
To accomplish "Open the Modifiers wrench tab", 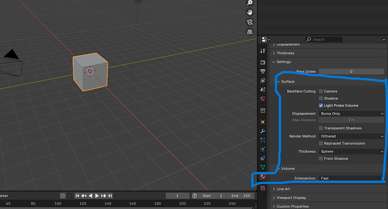I will (x=263, y=131).
